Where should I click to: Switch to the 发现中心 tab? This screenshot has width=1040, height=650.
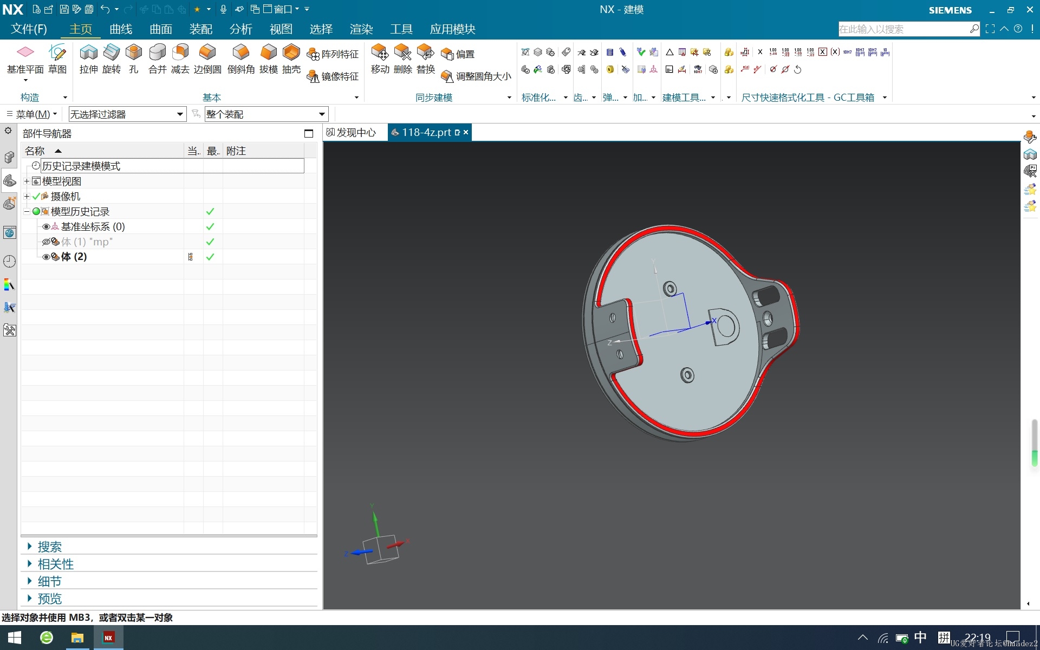(351, 133)
